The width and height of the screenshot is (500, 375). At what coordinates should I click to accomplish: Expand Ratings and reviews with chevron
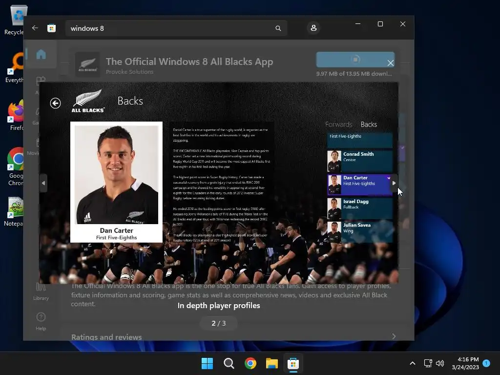(394, 336)
